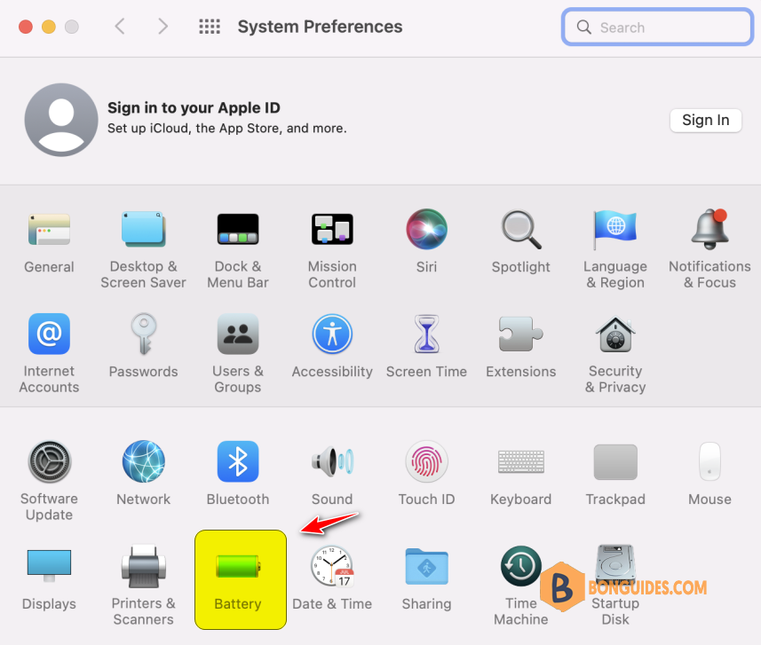Minimize window with yellow button
Viewport: 761px width, 645px height.
tap(49, 27)
